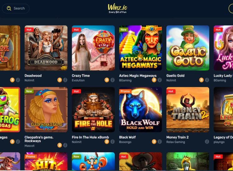This screenshot has height=171, width=233.
Task: Open the Deadwood game thumbnail
Action: click(46, 48)
